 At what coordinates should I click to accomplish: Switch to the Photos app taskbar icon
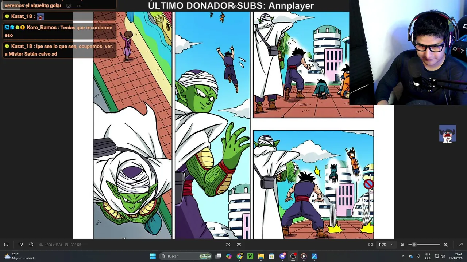(314, 256)
